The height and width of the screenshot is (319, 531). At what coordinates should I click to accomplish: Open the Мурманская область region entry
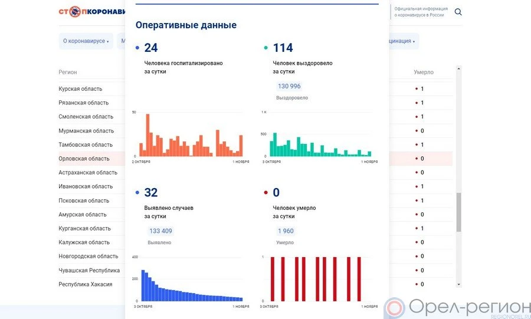pyautogui.click(x=86, y=131)
